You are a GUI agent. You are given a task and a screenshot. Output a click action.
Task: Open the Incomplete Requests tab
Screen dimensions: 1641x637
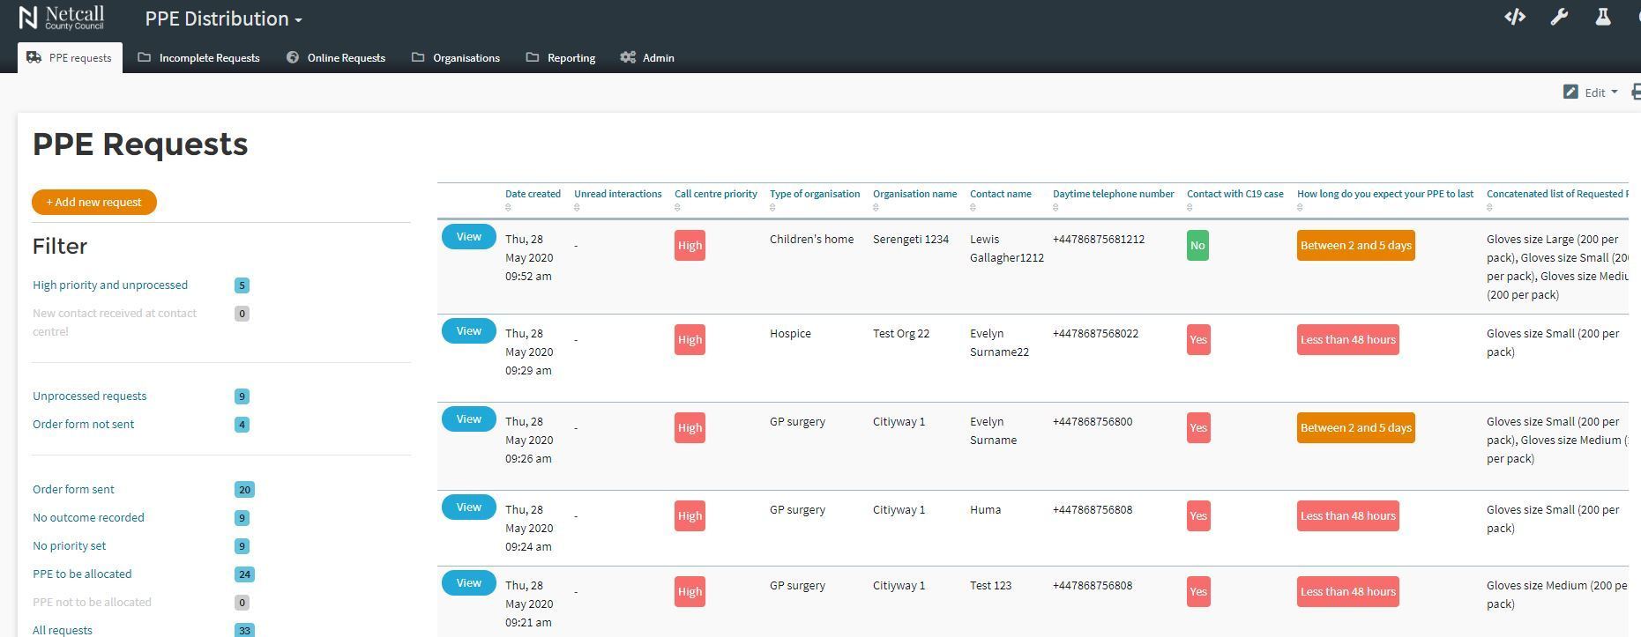pos(198,58)
